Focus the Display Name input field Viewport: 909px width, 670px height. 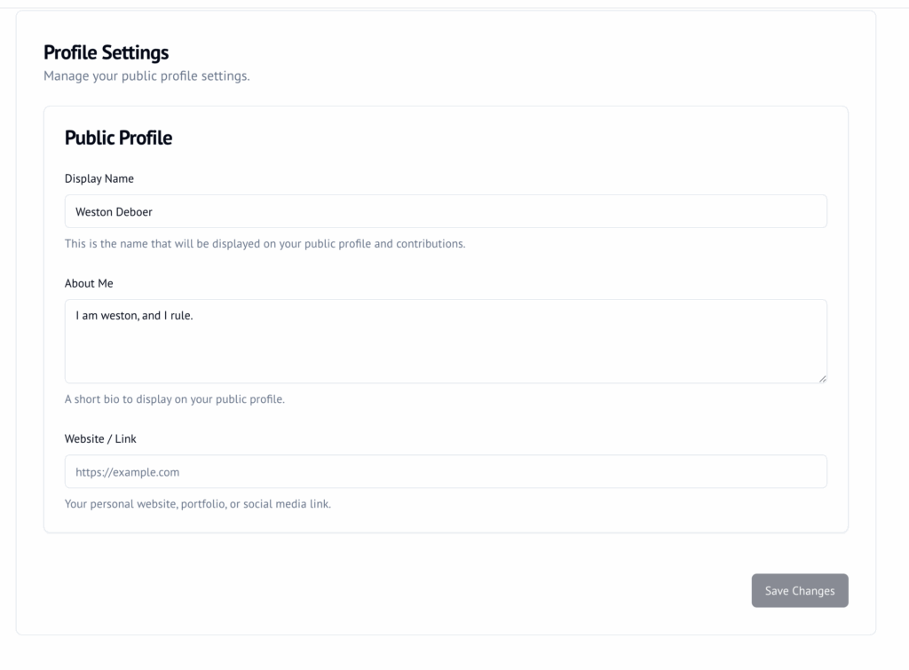tap(446, 211)
